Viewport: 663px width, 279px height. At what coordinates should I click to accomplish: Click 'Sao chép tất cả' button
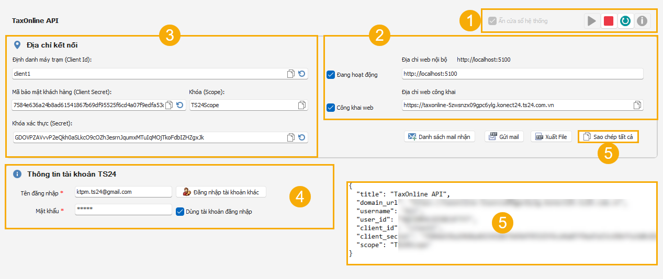(608, 136)
